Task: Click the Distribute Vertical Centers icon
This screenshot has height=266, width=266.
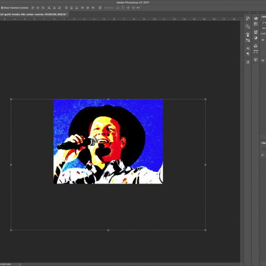Action: 71,8
